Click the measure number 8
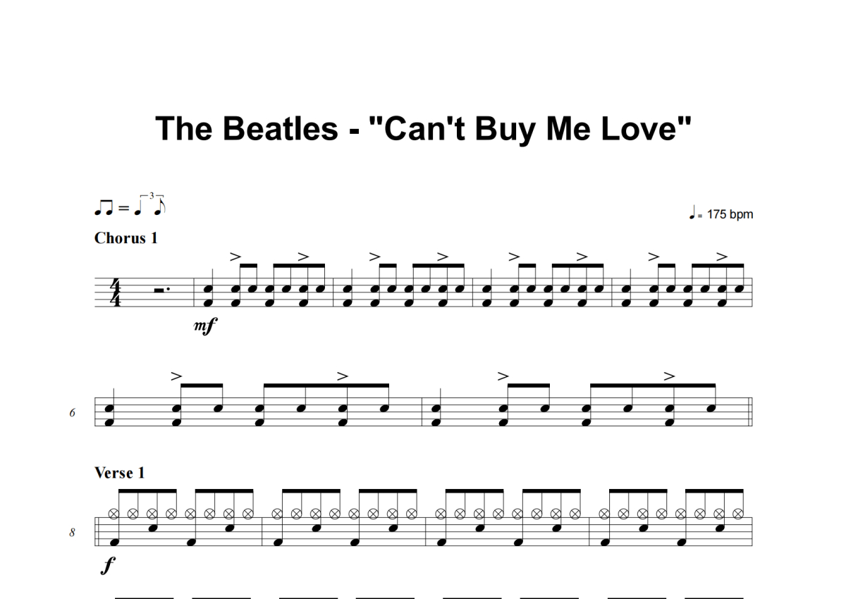Viewport: 846px width, 599px height. [73, 533]
